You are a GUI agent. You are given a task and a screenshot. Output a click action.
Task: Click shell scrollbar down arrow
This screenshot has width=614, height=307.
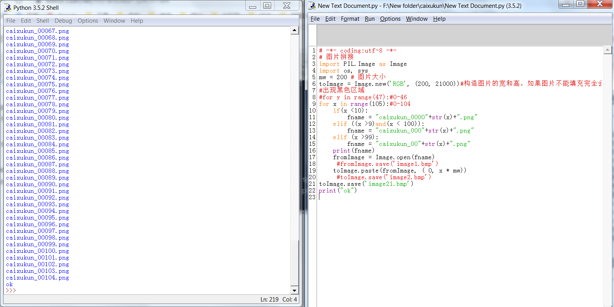click(x=295, y=291)
